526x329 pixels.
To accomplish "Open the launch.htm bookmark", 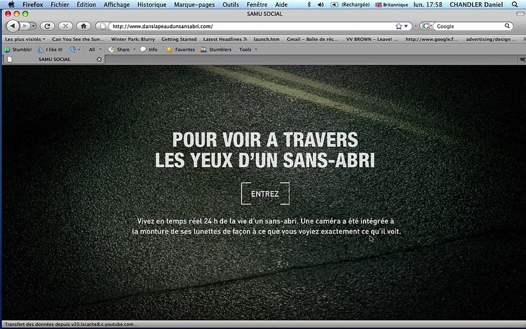I will coord(266,39).
